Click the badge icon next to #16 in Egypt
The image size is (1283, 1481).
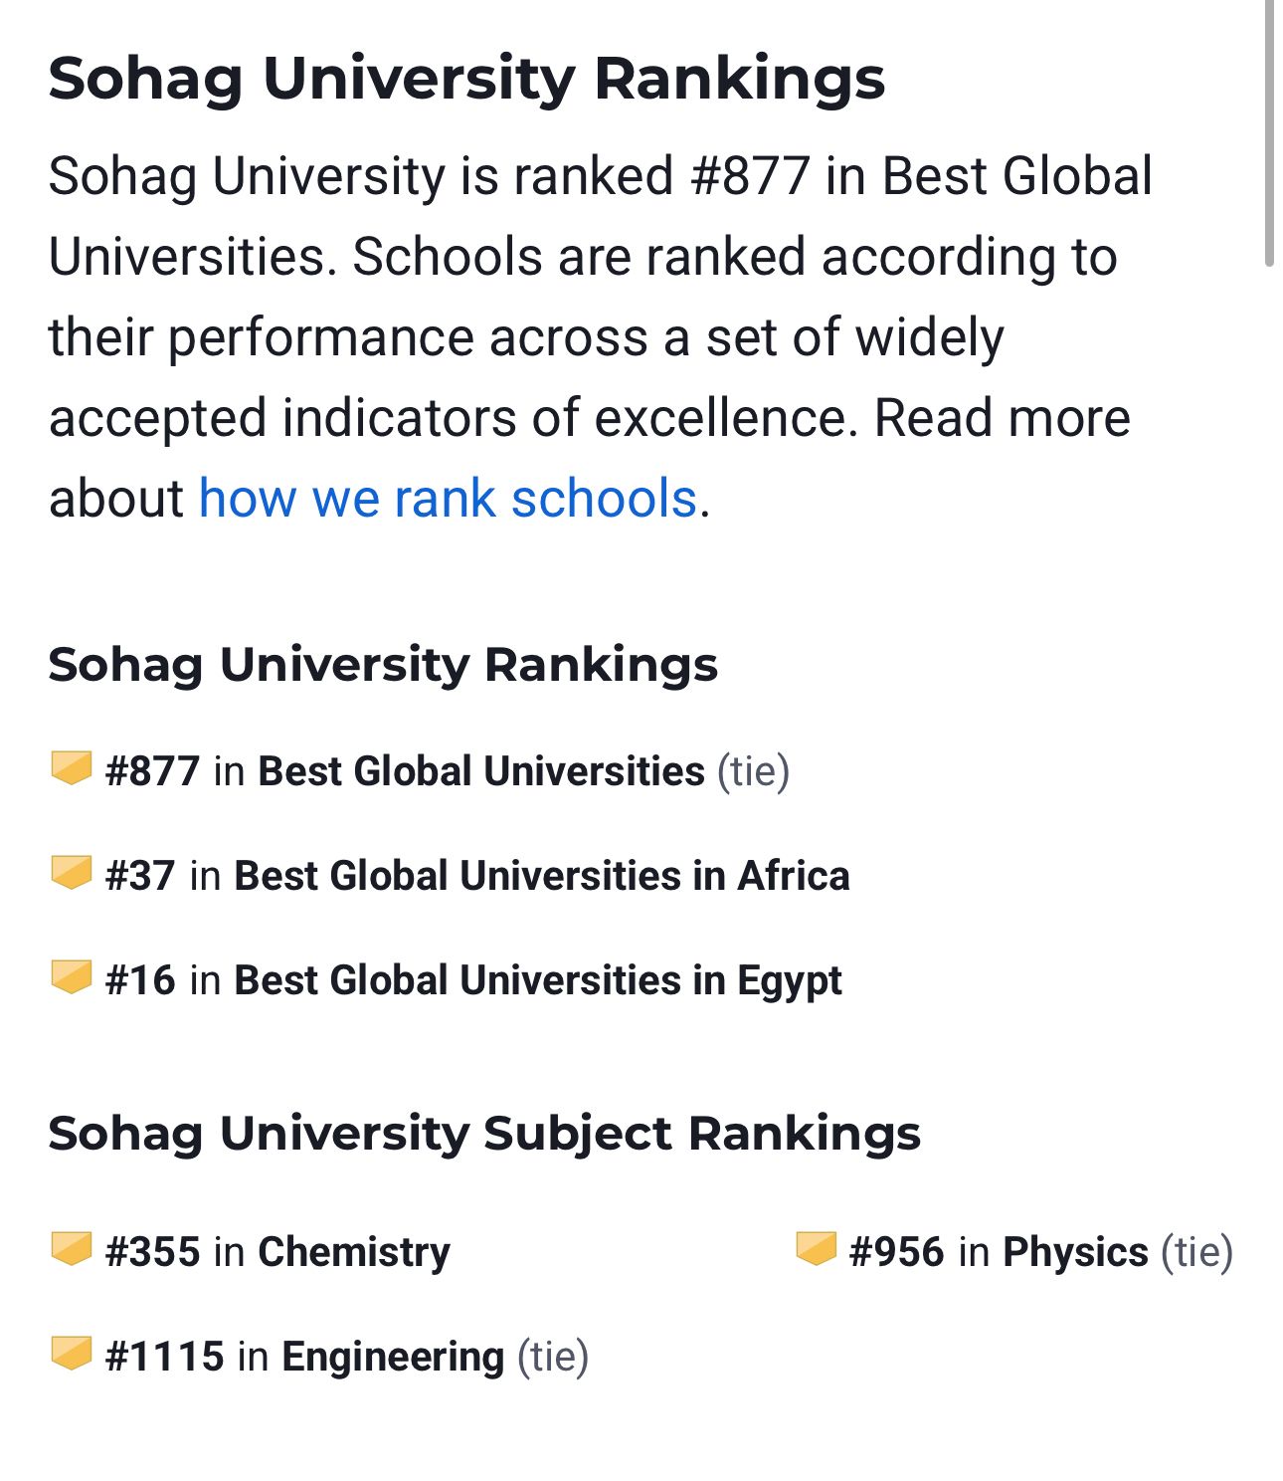click(x=71, y=977)
